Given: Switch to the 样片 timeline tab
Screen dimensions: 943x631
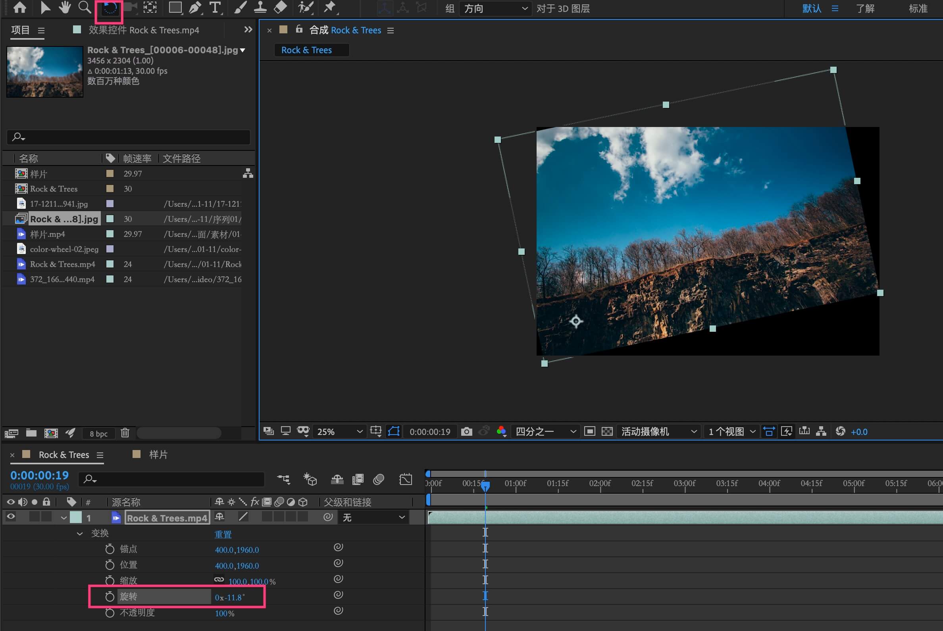Looking at the screenshot, I should (x=158, y=454).
